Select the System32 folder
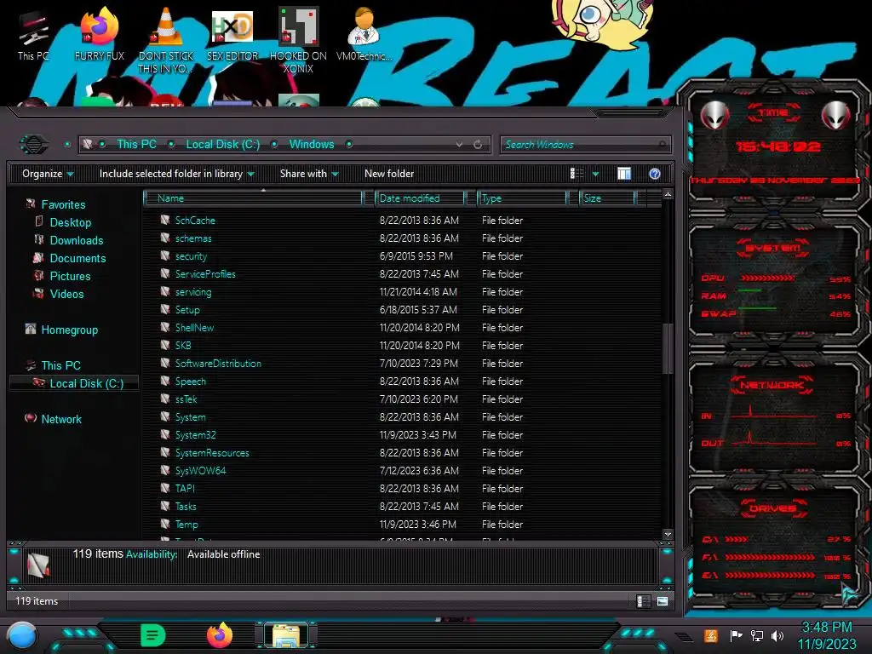The width and height of the screenshot is (872, 654). coord(195,435)
